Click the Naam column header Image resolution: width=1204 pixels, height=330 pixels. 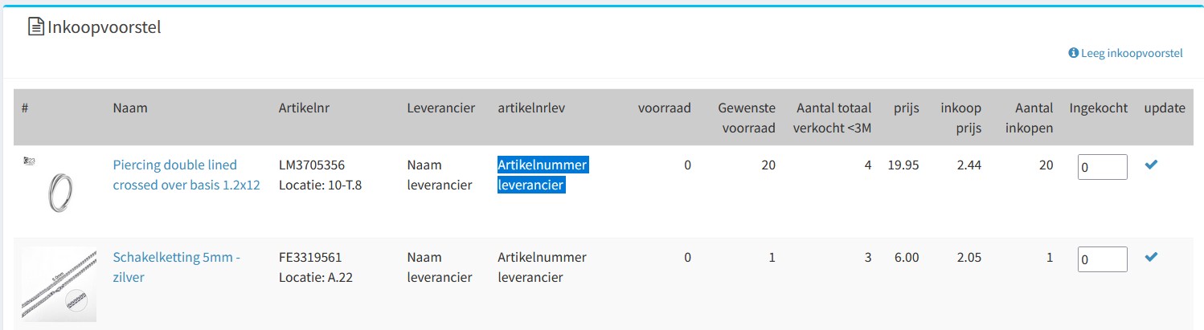[x=130, y=108]
